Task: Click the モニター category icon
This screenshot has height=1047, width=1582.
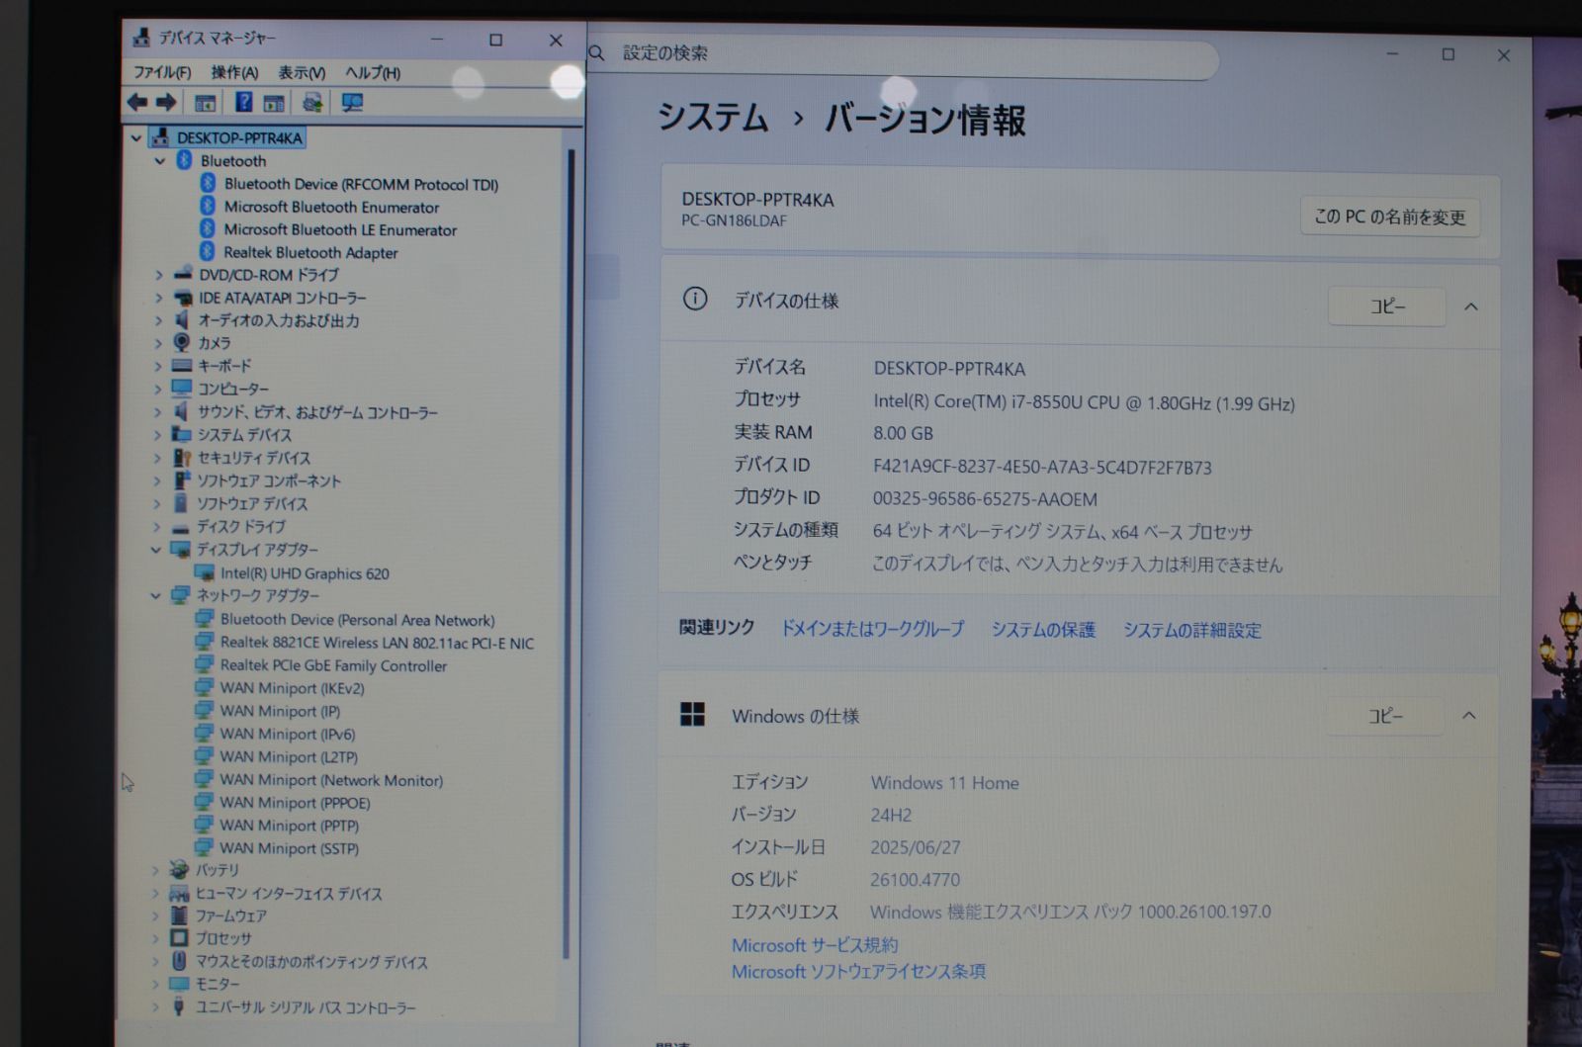Action: (x=179, y=985)
